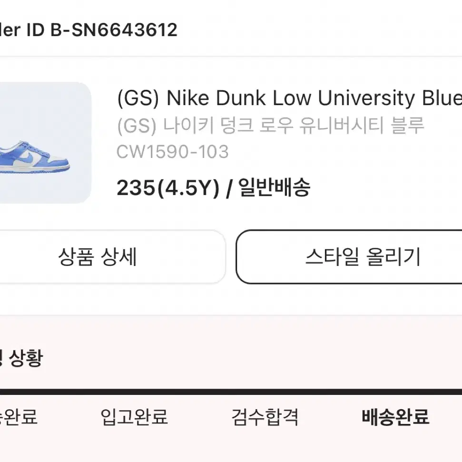This screenshot has height=462, width=462.
Task: Select the bold 배송완료 step
Action: coord(395,417)
